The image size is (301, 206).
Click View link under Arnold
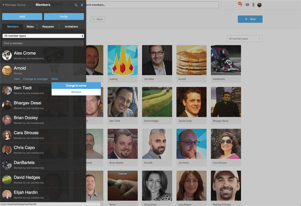pos(17,79)
